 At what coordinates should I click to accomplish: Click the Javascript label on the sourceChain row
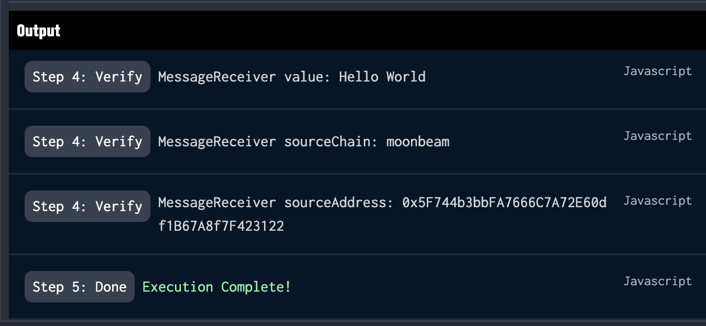[x=657, y=136]
